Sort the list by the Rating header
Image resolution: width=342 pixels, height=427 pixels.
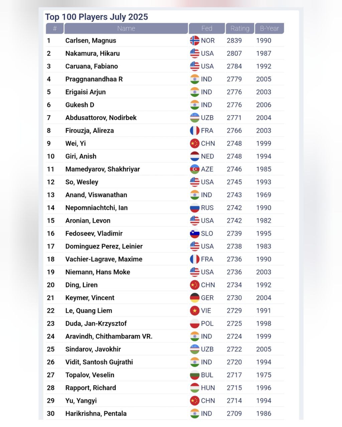(240, 29)
